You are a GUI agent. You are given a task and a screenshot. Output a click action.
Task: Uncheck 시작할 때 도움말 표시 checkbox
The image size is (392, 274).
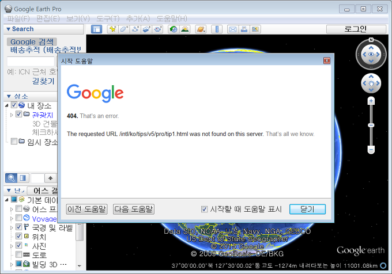pyautogui.click(x=204, y=209)
